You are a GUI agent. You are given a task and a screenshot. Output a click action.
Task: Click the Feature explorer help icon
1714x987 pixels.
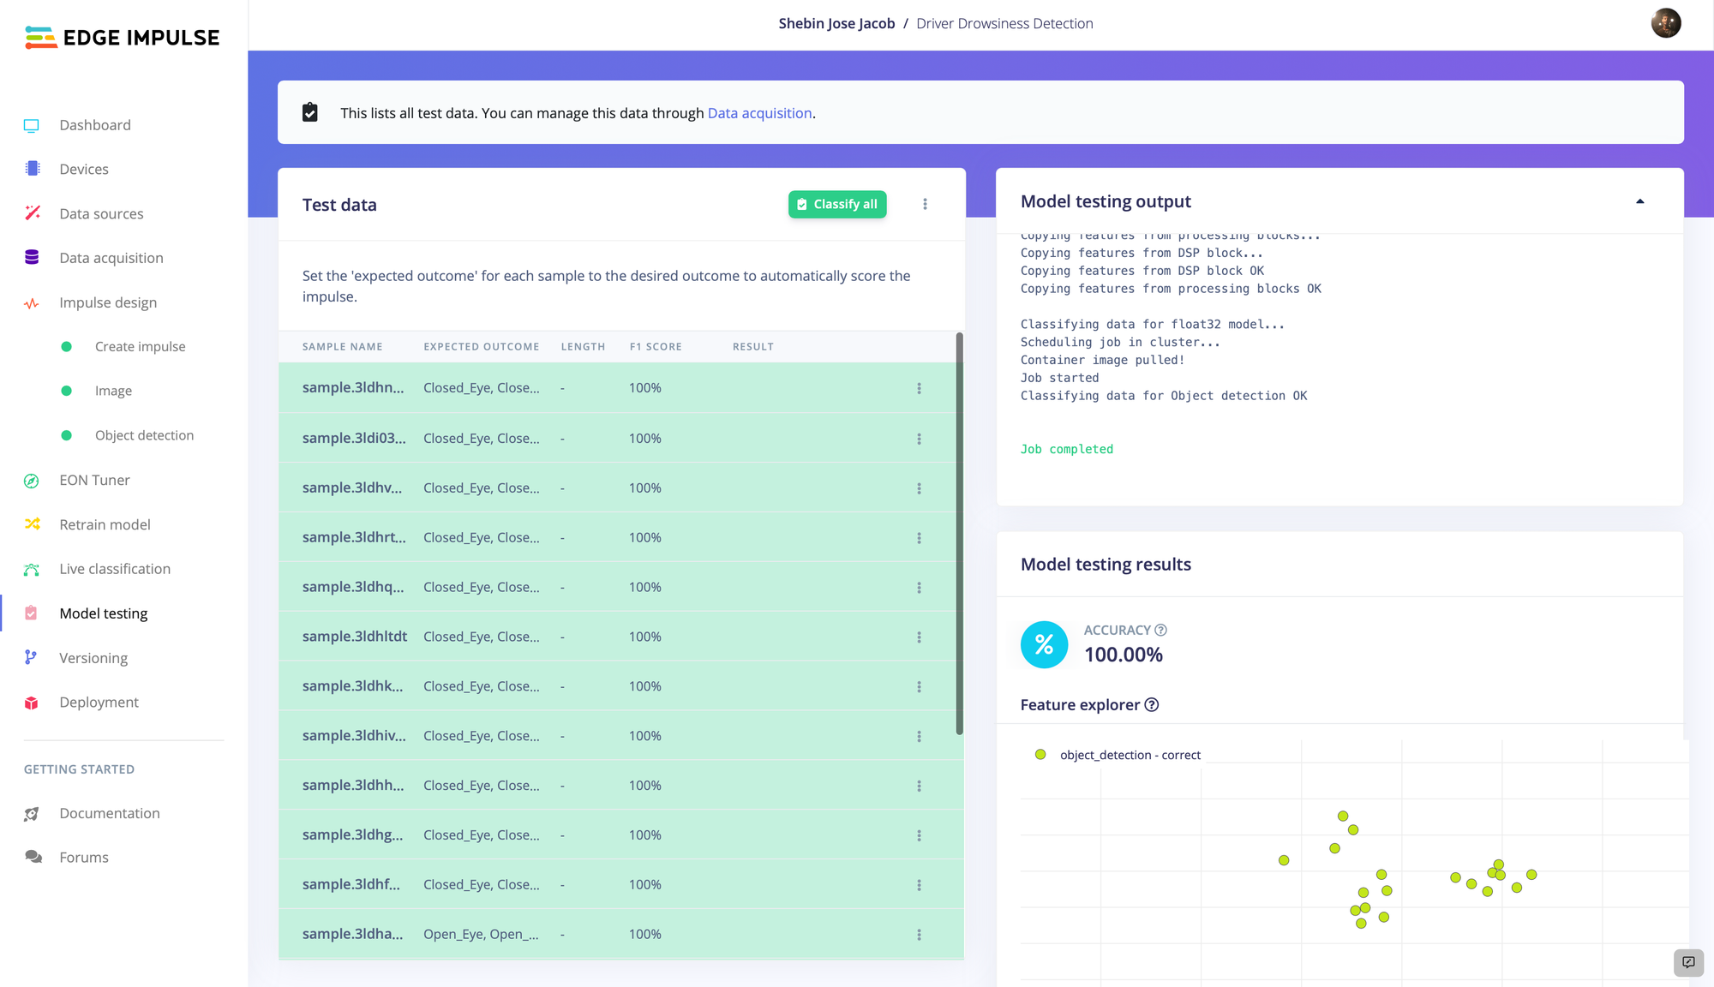[1152, 704]
